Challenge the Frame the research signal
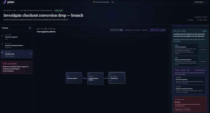 pyautogui.click(x=203, y=50)
